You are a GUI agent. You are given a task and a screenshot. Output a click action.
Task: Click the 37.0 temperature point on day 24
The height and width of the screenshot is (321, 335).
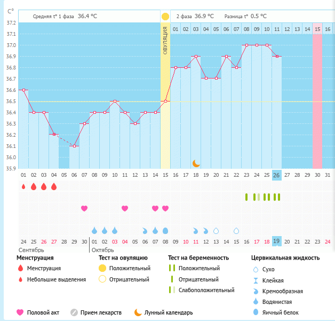(257, 45)
